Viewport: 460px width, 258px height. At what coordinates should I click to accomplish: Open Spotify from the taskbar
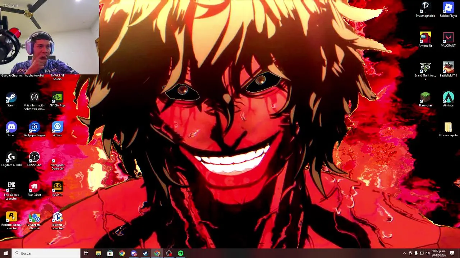180,253
